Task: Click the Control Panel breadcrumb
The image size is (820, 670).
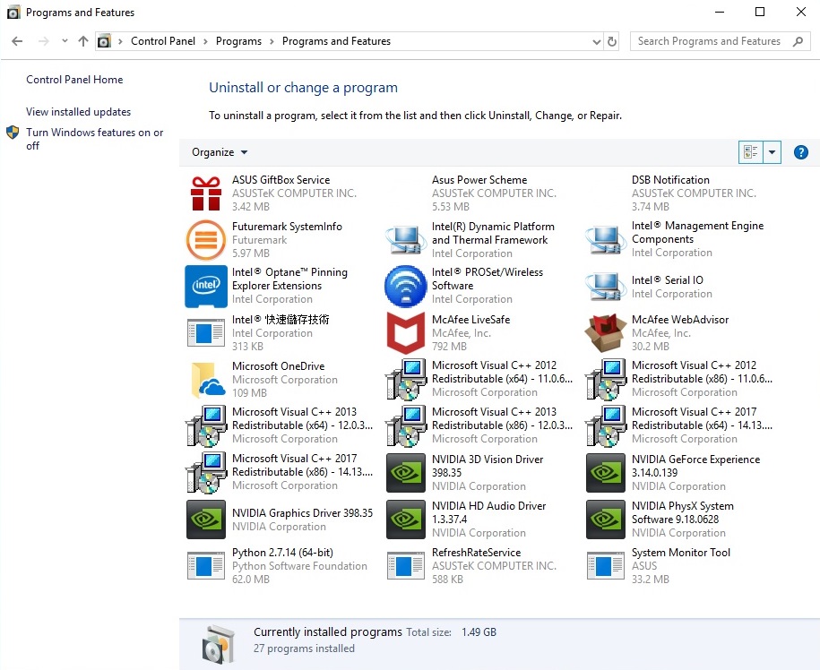Action: click(x=162, y=41)
